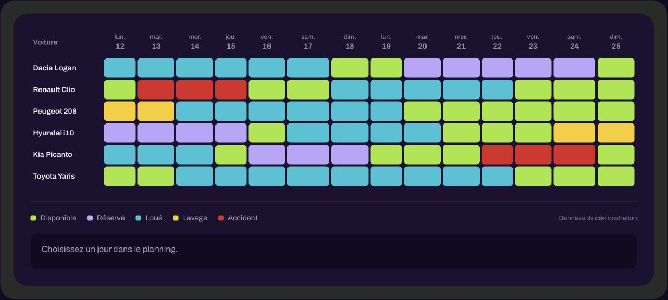Select Toyota Yaris cell for dim. 25

[x=616, y=177]
